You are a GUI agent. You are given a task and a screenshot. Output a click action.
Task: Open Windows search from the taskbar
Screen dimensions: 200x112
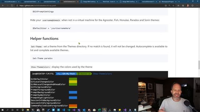tap(7, 110)
